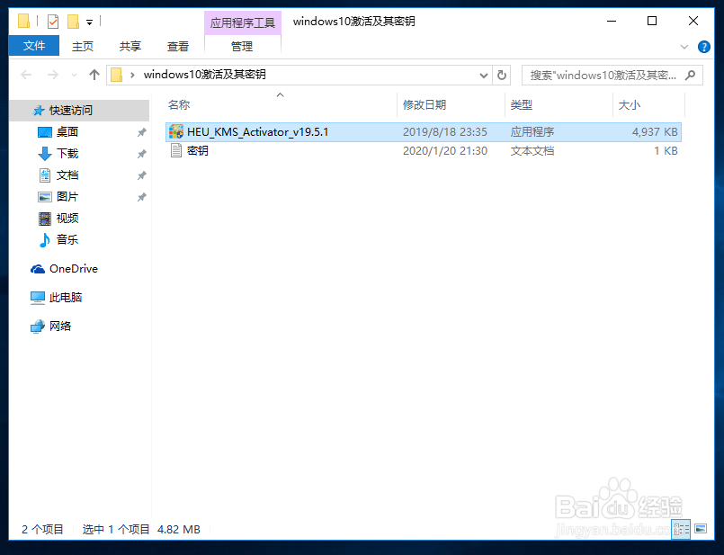The width and height of the screenshot is (724, 555).
Task: Click the HEU_KMS_Activator application icon
Action: (176, 131)
